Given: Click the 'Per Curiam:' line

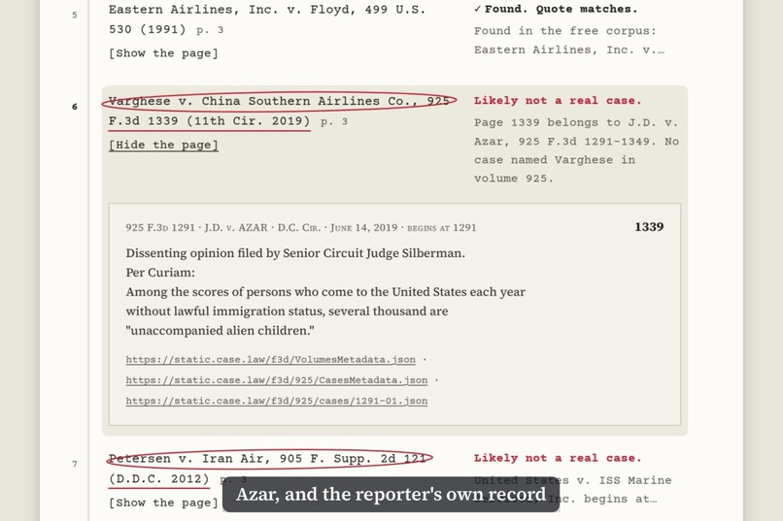Looking at the screenshot, I should coord(160,273).
